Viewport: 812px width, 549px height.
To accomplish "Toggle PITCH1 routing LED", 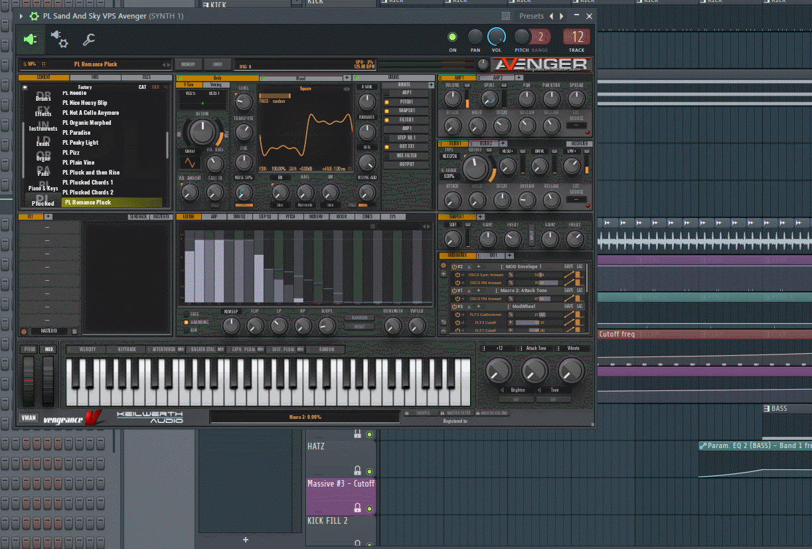I will [386, 102].
